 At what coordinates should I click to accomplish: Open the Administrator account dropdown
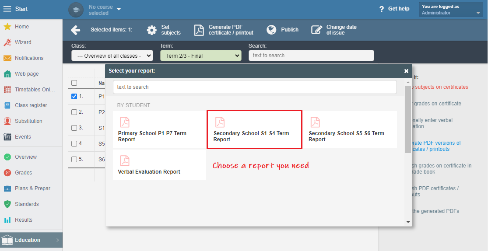451,10
